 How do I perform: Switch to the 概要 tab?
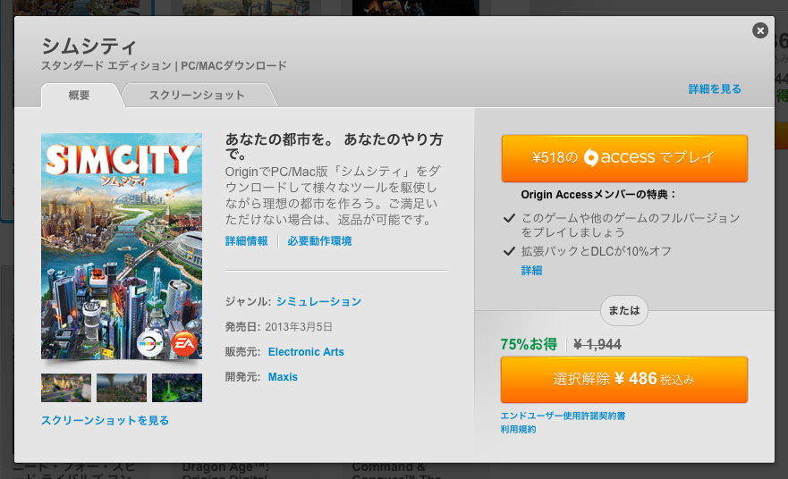point(80,95)
